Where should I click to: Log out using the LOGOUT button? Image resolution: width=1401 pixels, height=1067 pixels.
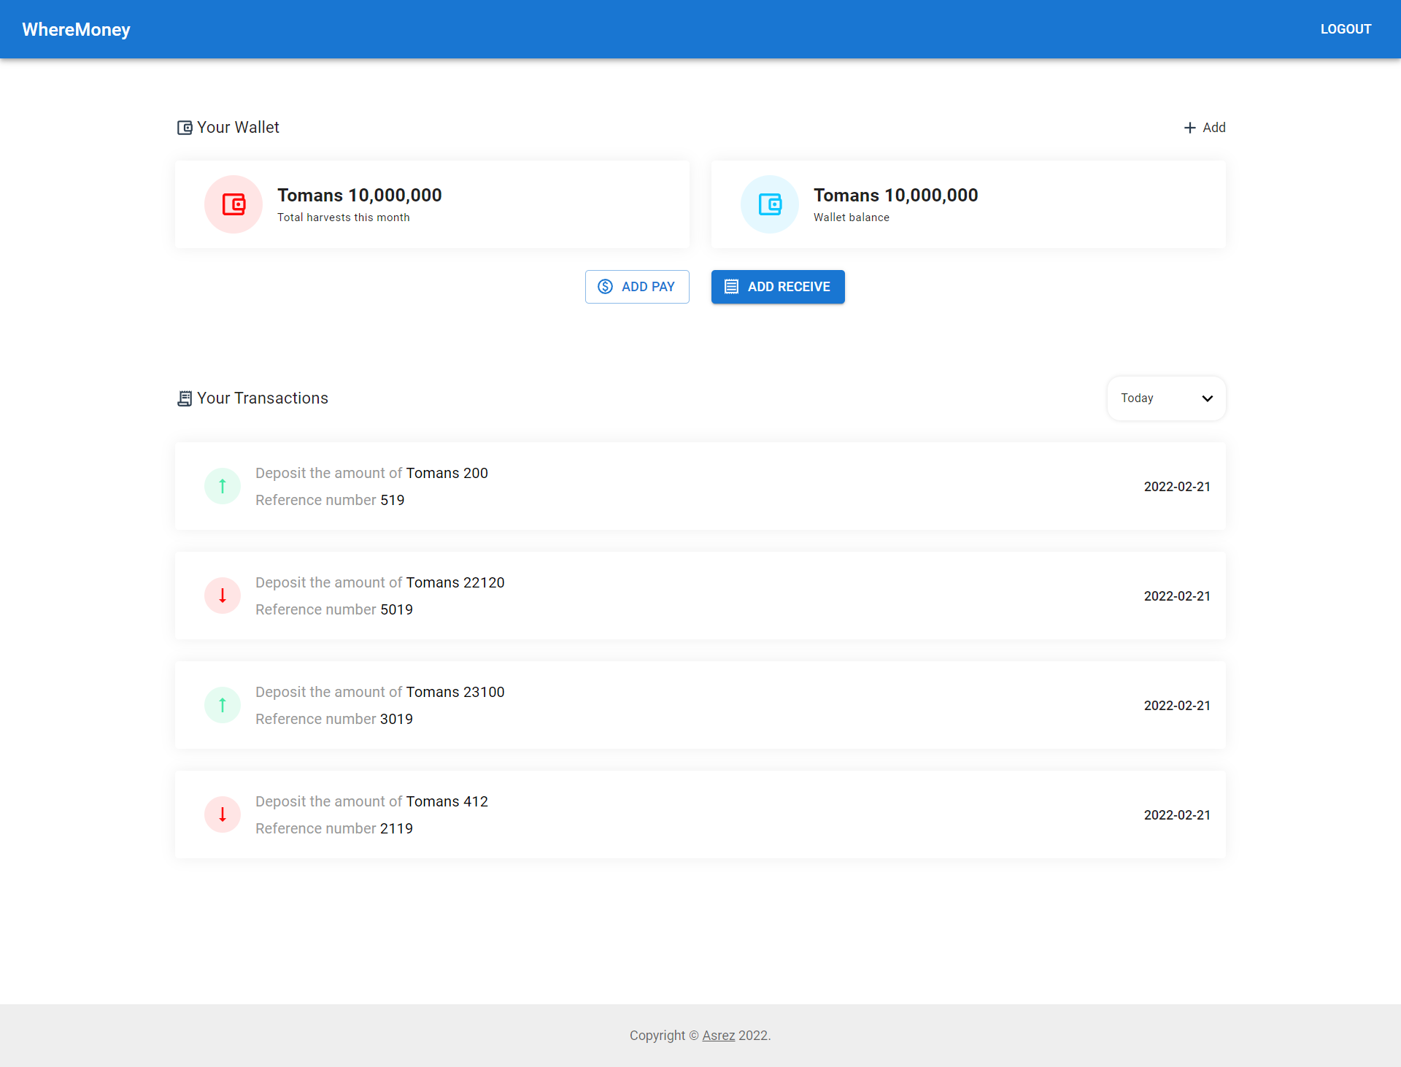(1346, 29)
